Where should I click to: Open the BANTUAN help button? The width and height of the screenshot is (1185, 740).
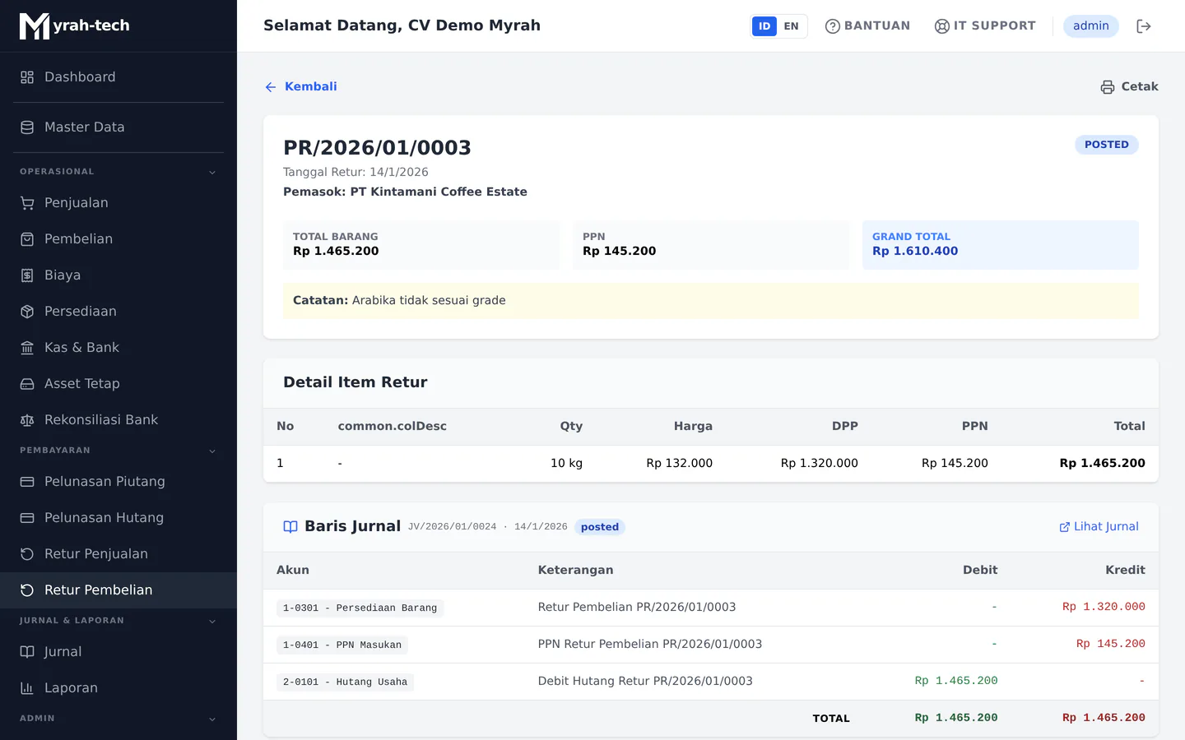(867, 26)
